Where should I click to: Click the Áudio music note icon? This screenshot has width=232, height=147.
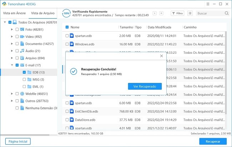(22, 51)
